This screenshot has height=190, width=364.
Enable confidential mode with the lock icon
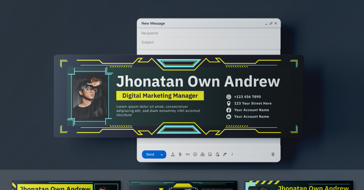[x=217, y=154]
